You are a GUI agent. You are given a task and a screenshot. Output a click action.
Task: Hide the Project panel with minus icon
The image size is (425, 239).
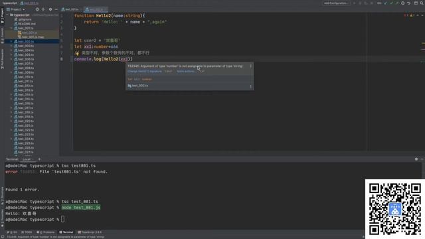point(56,9)
